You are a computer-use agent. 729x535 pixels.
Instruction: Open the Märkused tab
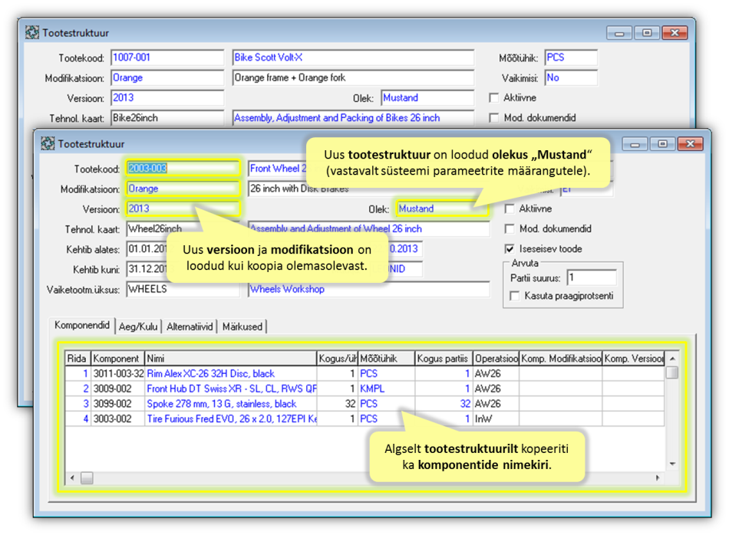(x=242, y=327)
